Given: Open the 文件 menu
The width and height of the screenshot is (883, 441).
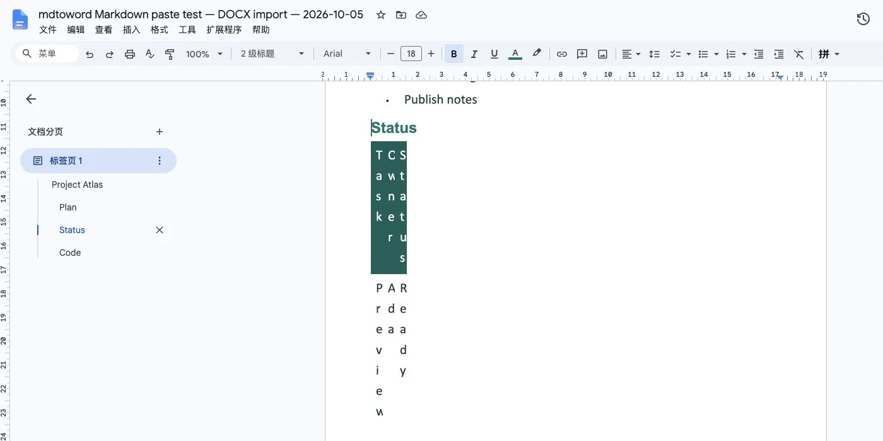Looking at the screenshot, I should point(48,30).
